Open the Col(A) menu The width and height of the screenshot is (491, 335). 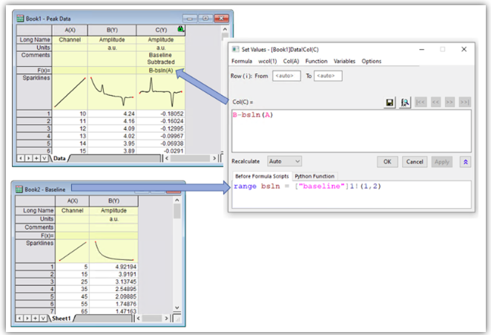pos(291,61)
